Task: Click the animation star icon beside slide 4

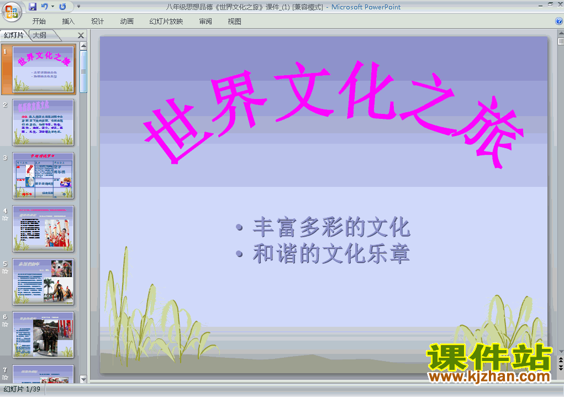Action: [5, 218]
